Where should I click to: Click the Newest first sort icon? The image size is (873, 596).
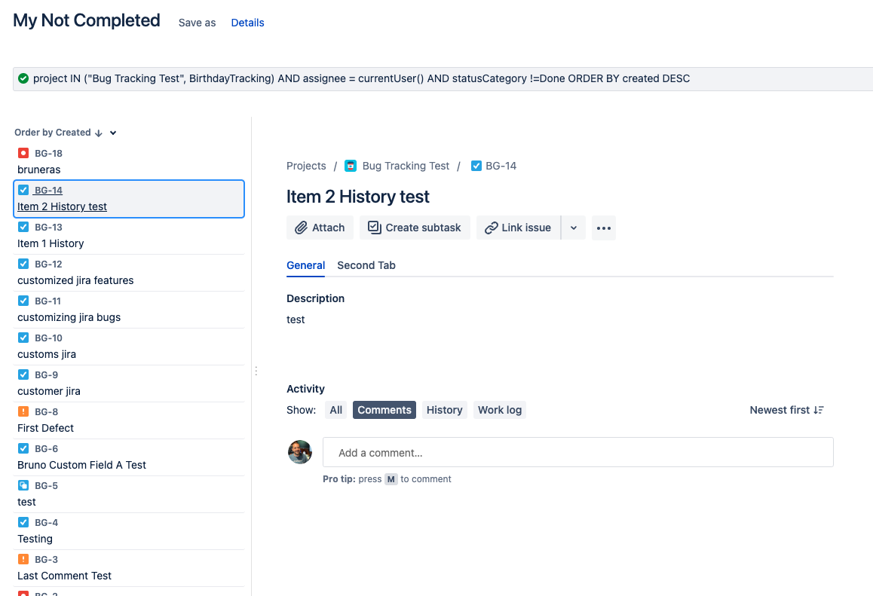pos(819,409)
